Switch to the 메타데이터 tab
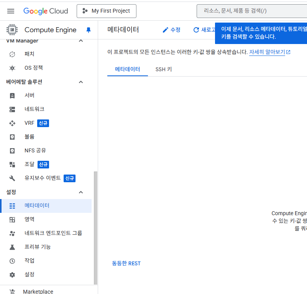307x294 pixels. [128, 69]
